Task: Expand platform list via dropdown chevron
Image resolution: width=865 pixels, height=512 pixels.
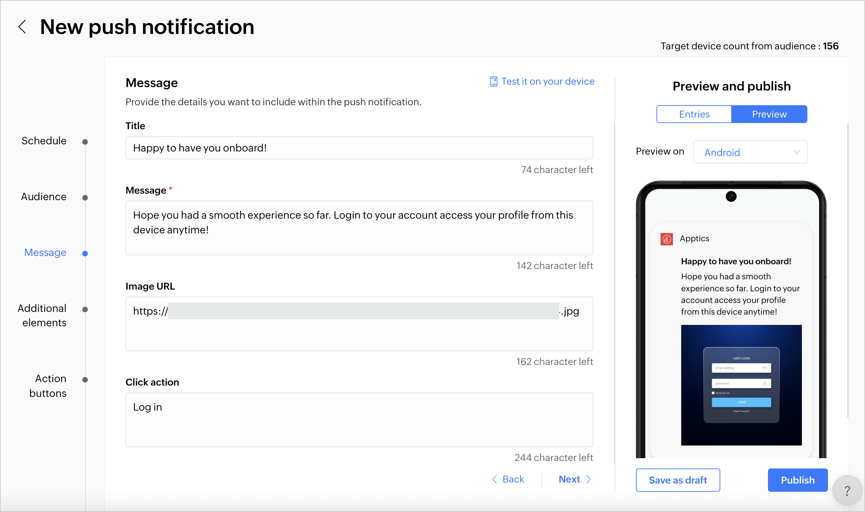Action: coord(797,152)
